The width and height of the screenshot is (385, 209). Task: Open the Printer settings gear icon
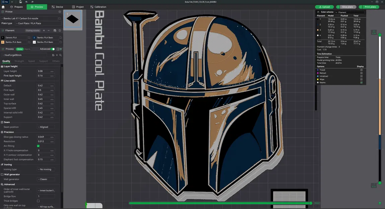(x=60, y=12)
